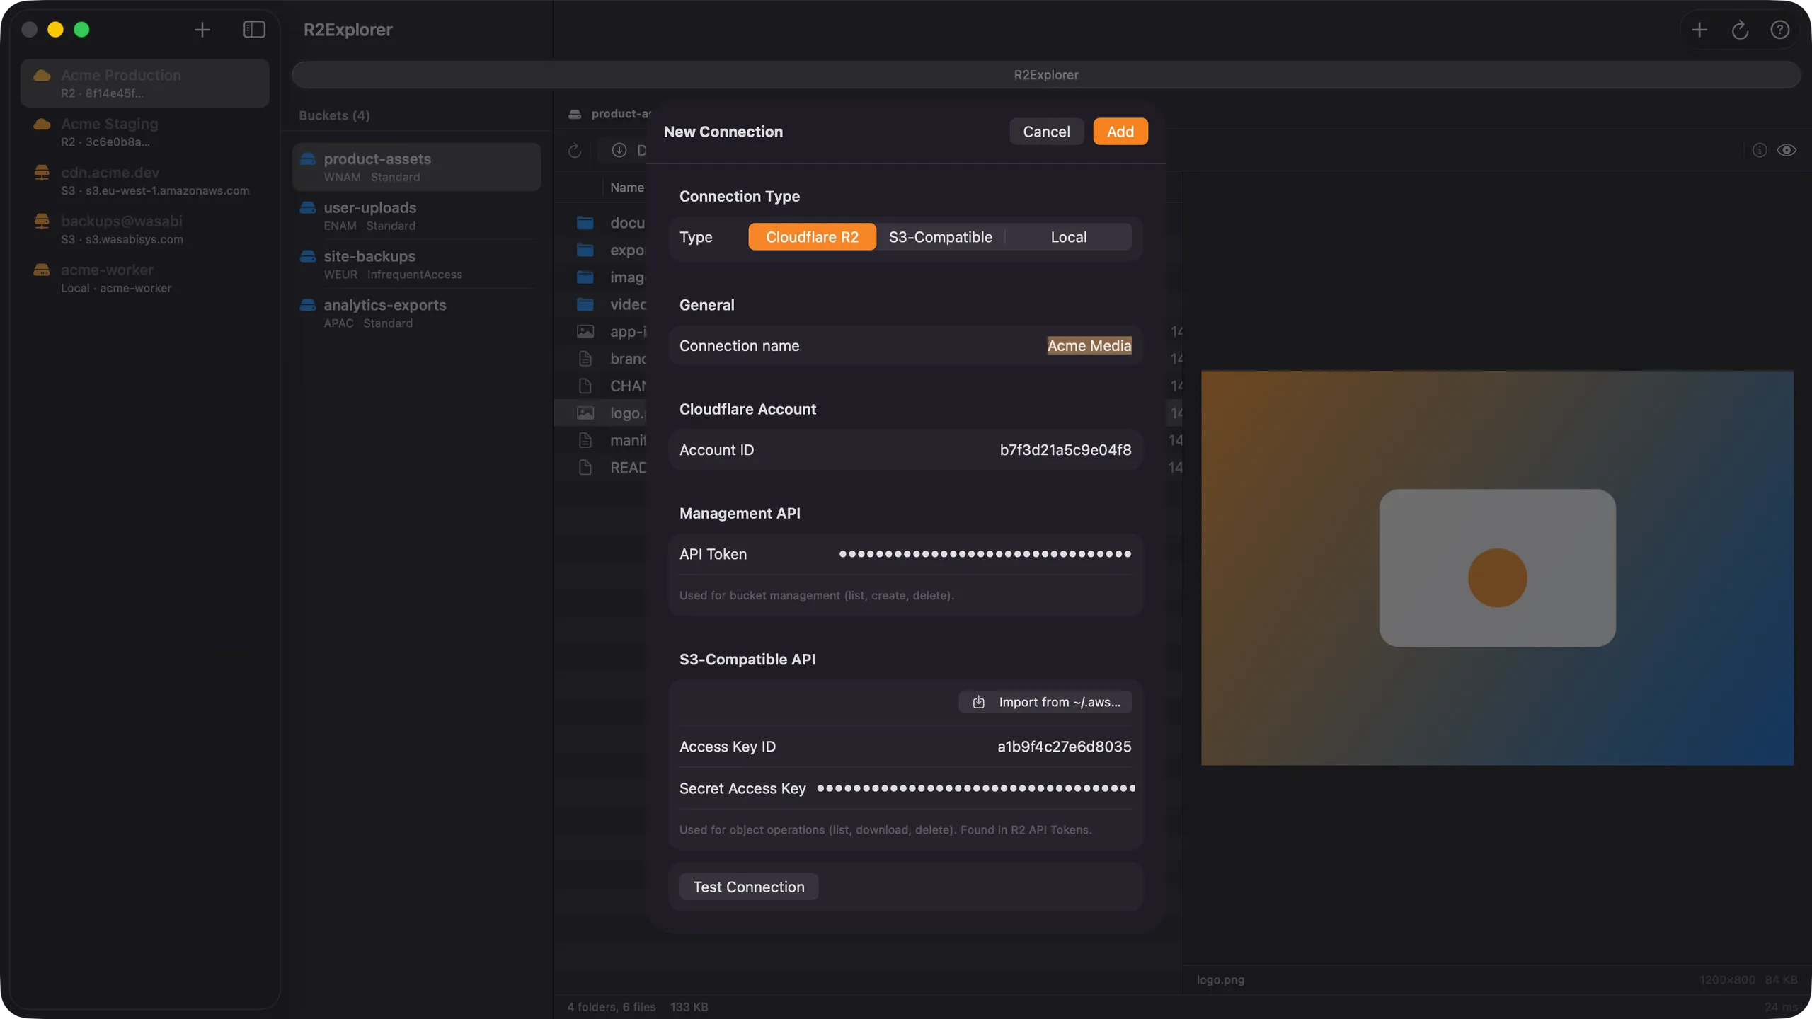Toggle the sidebar panel icon
The height and width of the screenshot is (1019, 1812).
254,30
